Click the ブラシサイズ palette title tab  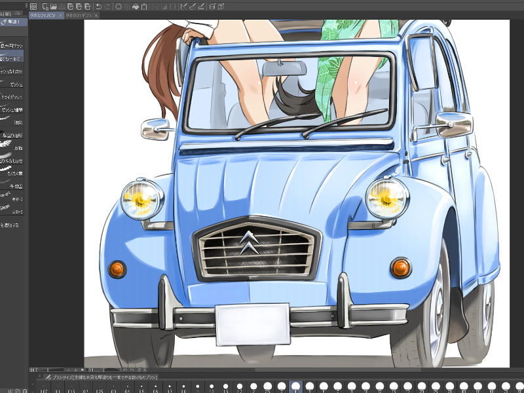(x=102, y=377)
